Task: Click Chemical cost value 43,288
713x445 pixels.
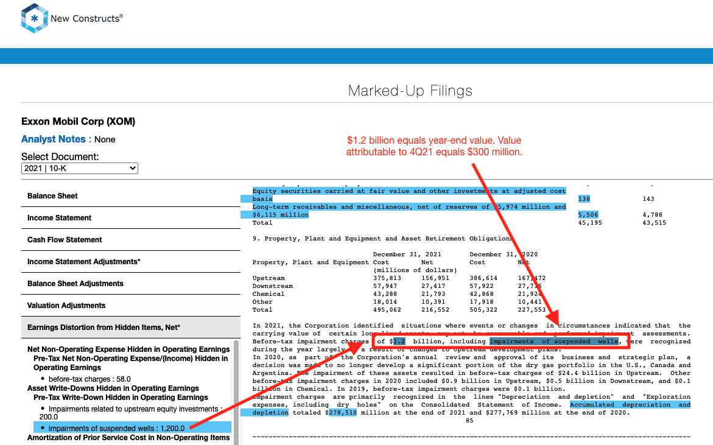Action: coord(385,293)
